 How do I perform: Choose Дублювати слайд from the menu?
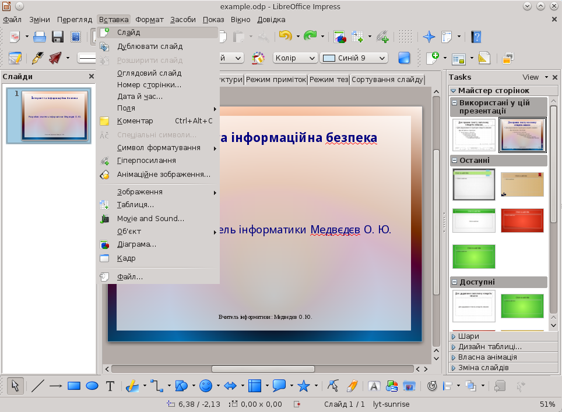click(x=150, y=47)
